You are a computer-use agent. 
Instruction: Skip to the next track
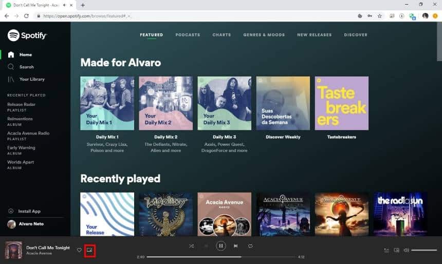(236, 246)
